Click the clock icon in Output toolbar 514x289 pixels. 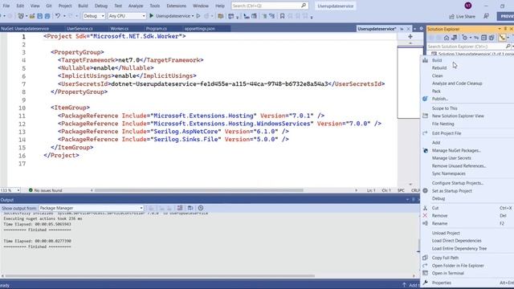(x=201, y=208)
